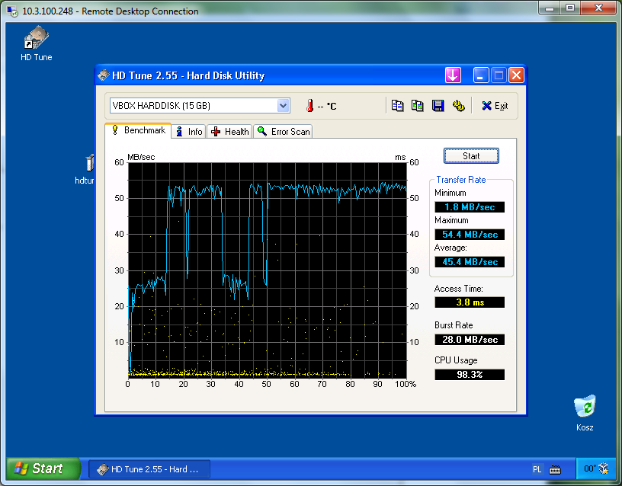The image size is (622, 486).
Task: Select the minimum value 1.8 MB/sec
Action: [470, 207]
